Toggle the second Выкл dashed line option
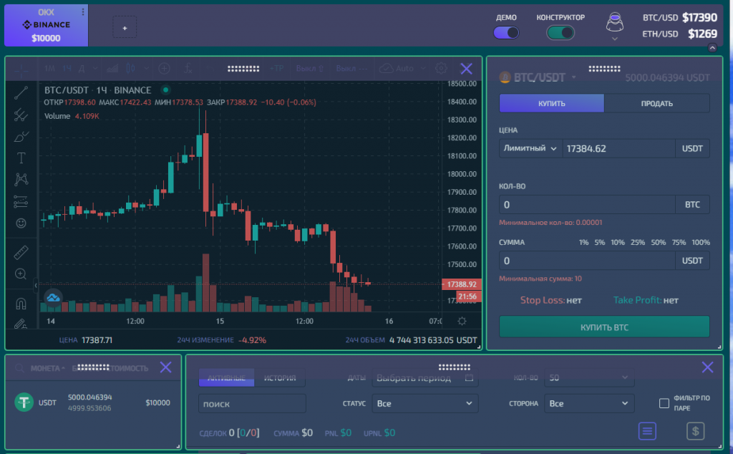Screen dimensions: 733x454 (351, 69)
